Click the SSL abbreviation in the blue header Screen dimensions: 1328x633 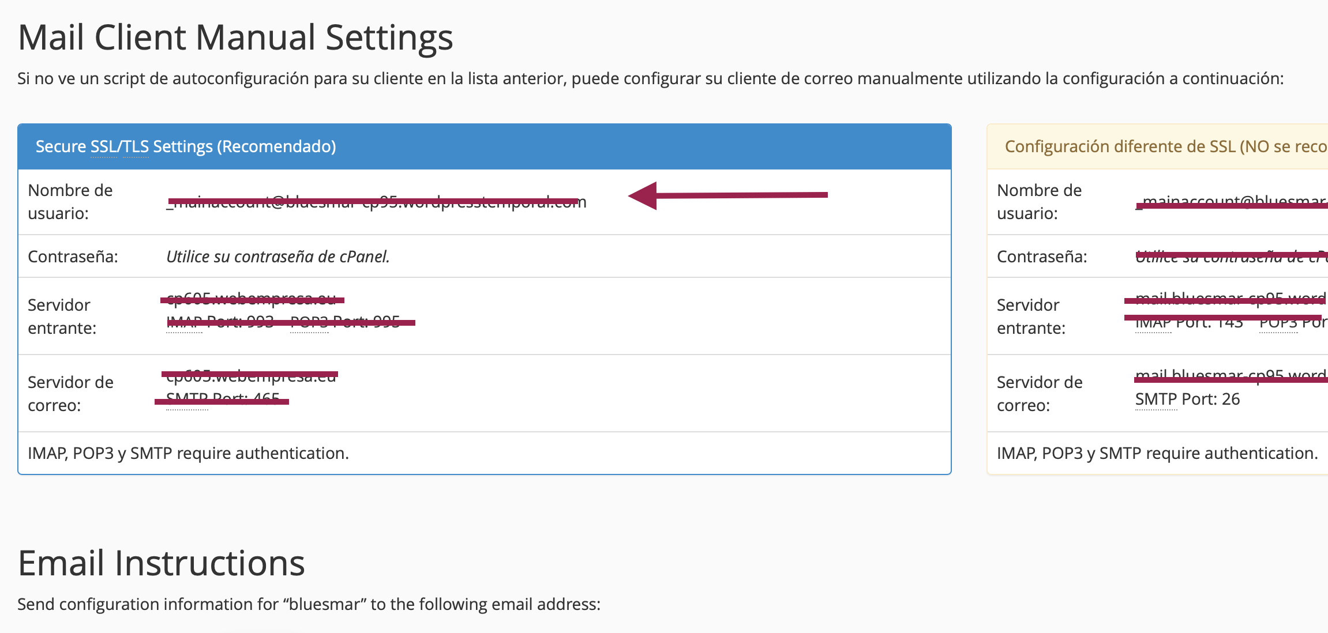tap(104, 146)
